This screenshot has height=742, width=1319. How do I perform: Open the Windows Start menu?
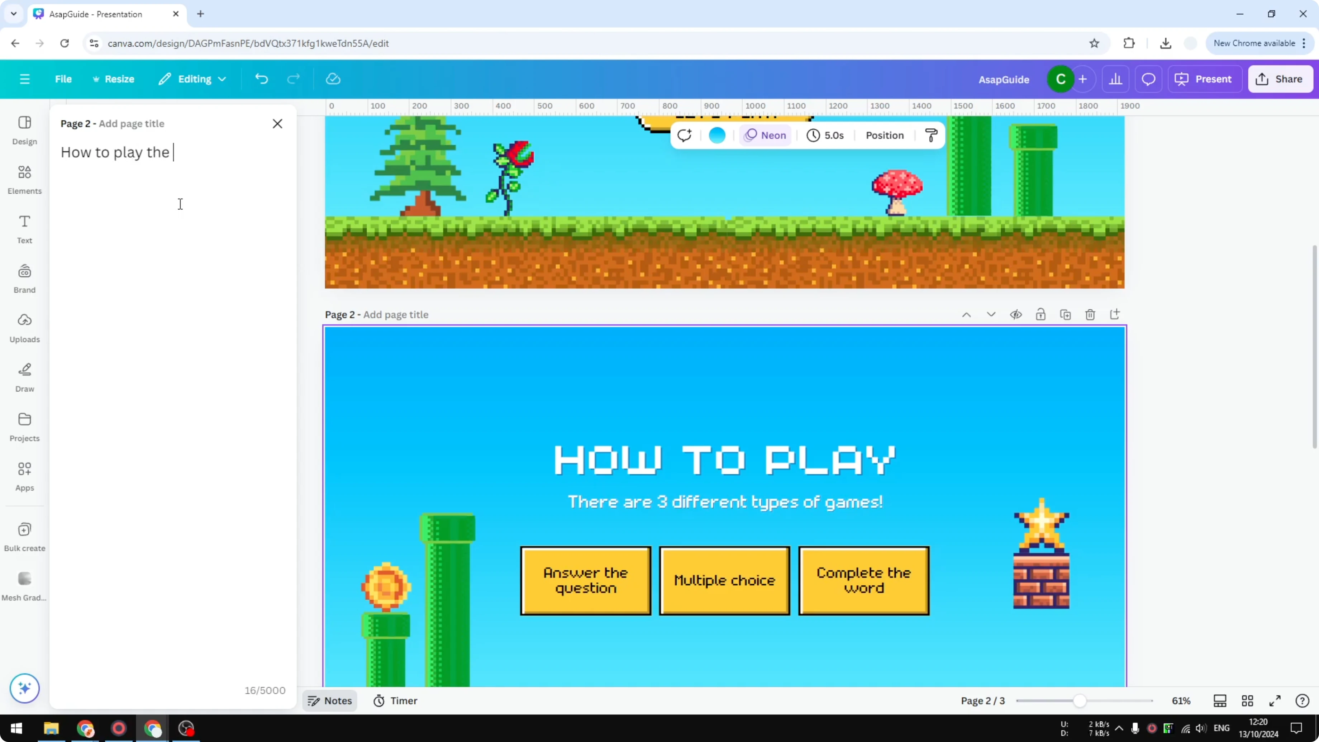(16, 728)
